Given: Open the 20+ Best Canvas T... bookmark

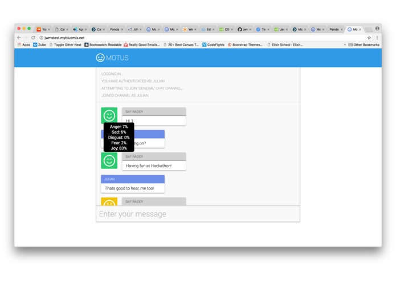Looking at the screenshot, I should 181,45.
